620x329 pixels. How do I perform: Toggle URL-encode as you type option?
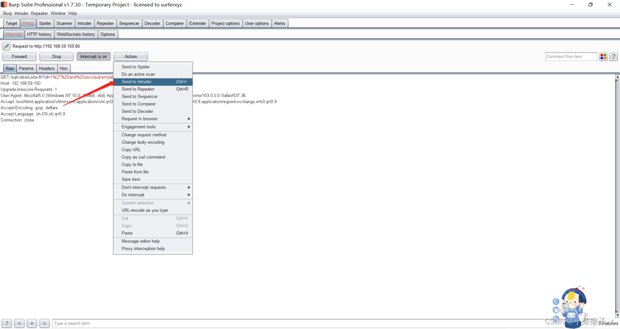point(153,211)
